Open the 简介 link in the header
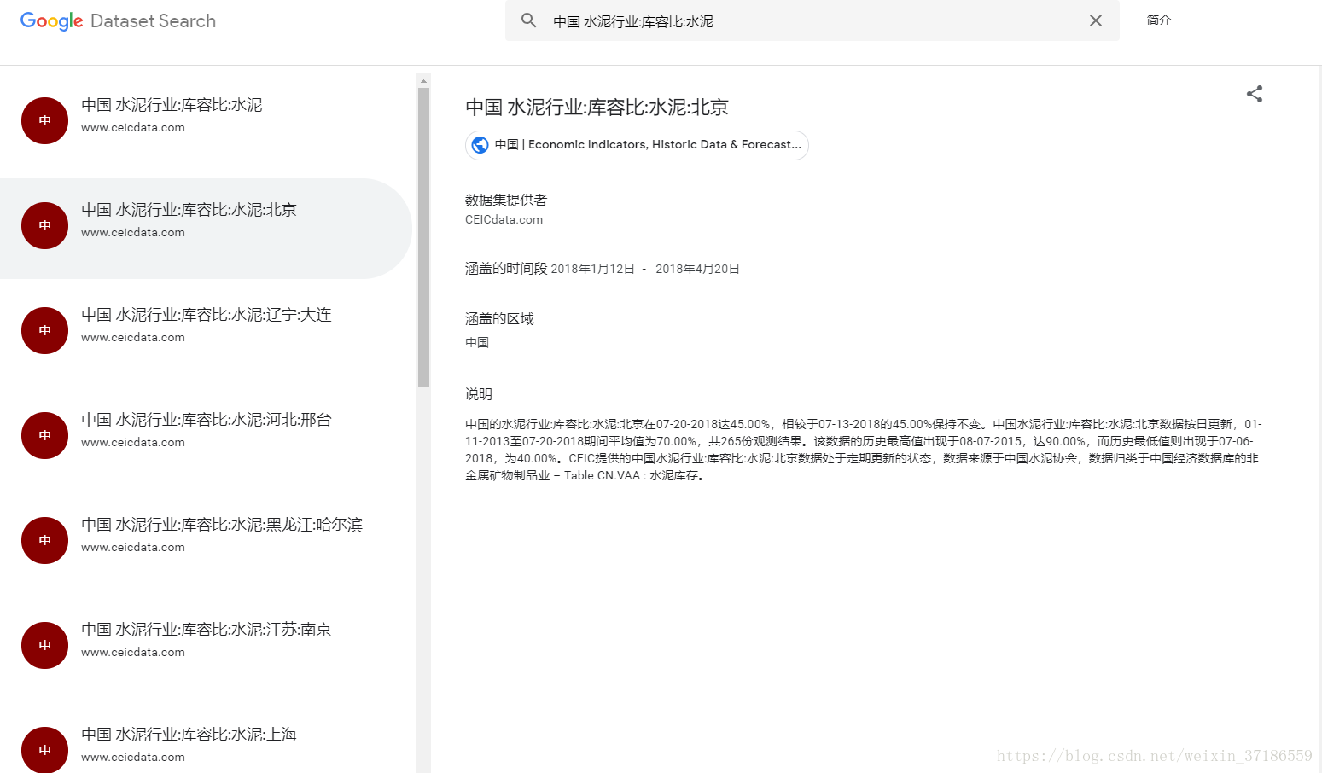1322x773 pixels. 1159,20
